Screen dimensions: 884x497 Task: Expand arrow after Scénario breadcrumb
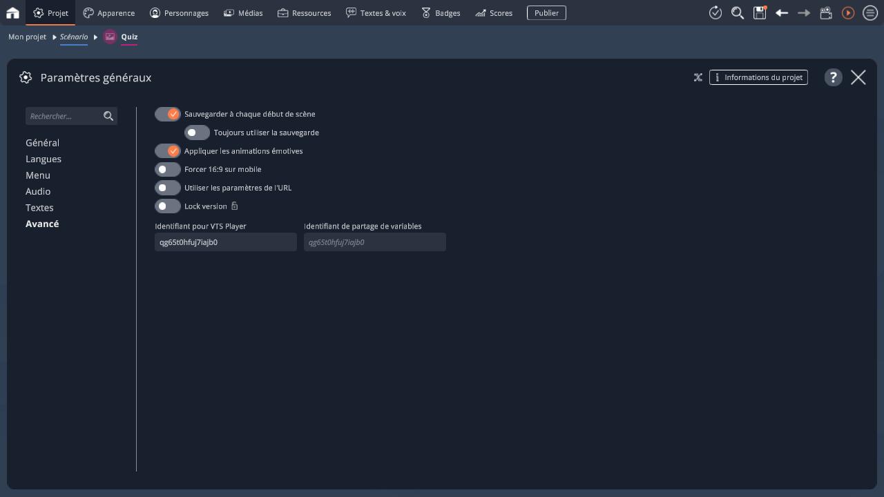click(x=95, y=37)
